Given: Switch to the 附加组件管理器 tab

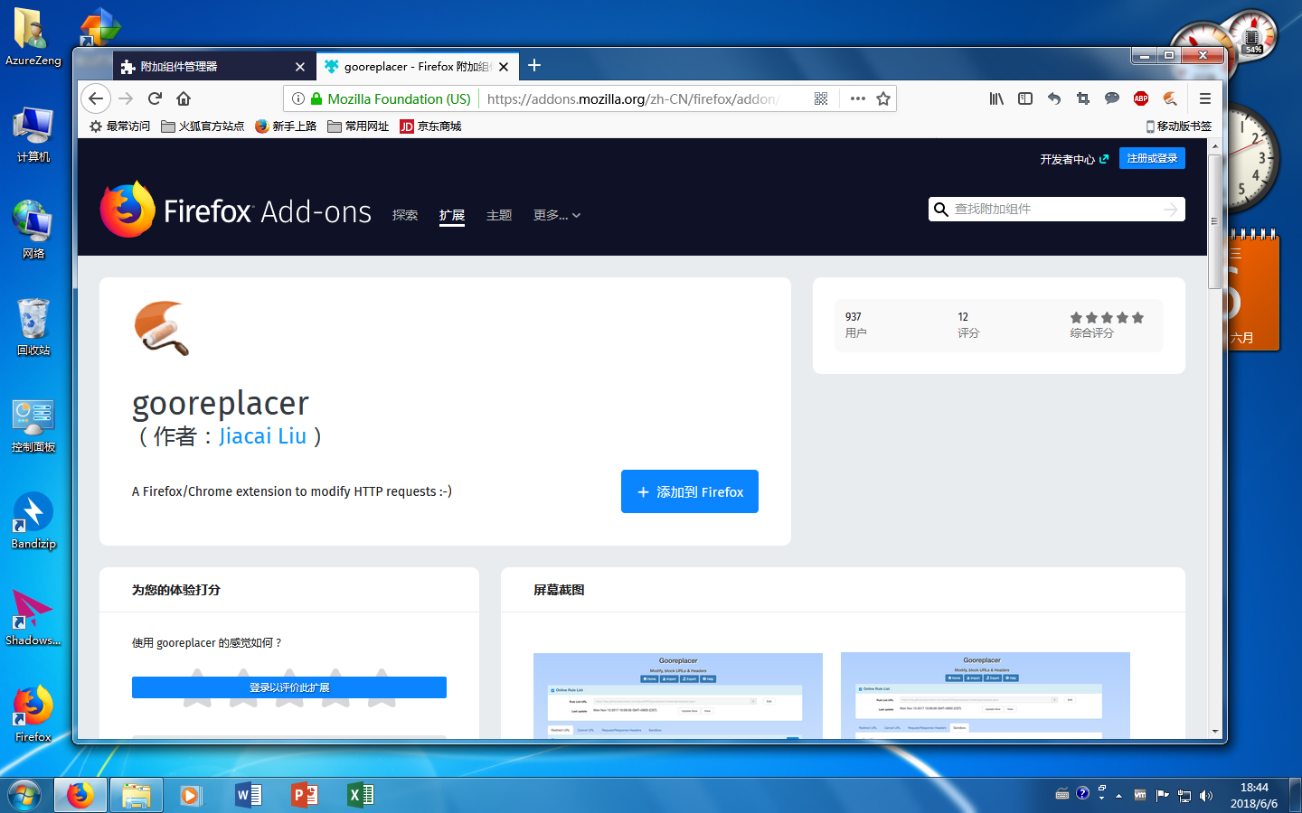Looking at the screenshot, I should click(x=214, y=67).
